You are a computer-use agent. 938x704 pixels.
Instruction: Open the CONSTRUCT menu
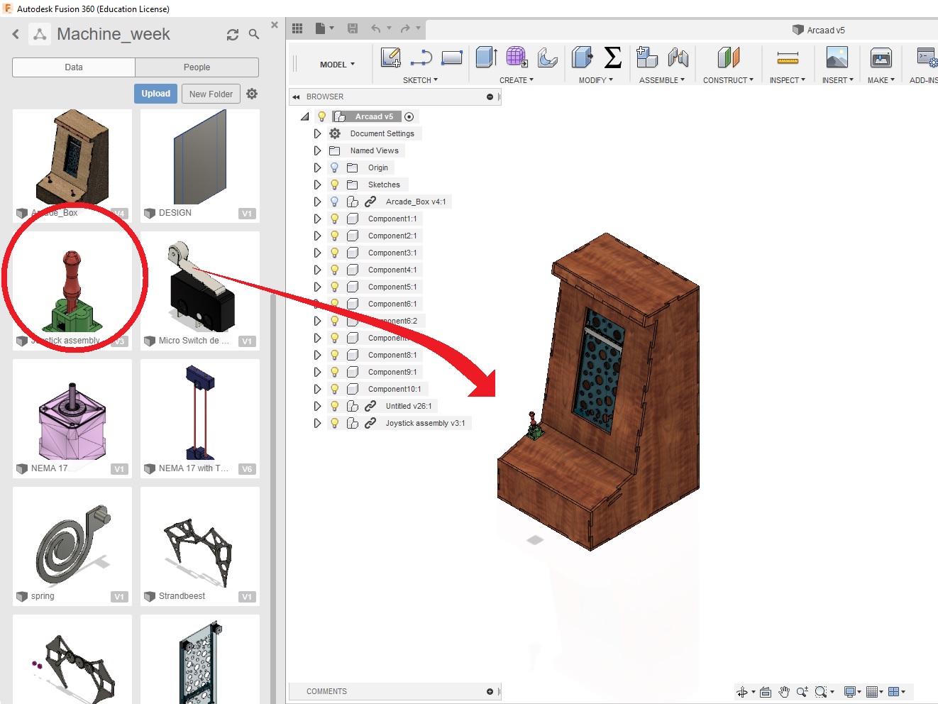point(728,80)
